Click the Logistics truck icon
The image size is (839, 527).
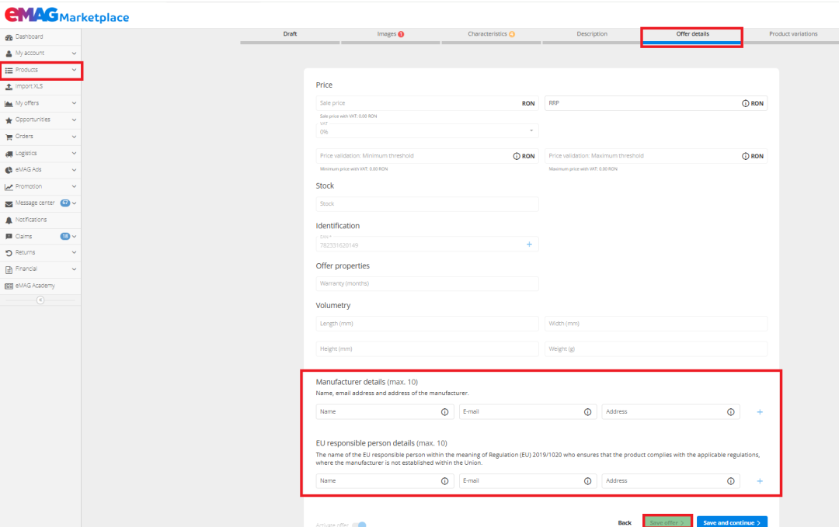[x=9, y=154]
